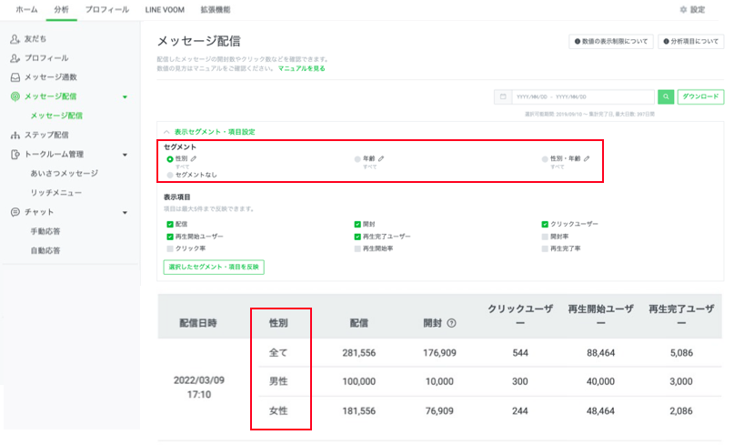The width and height of the screenshot is (744, 445).
Task: Click the green メッセージ配信 target icon
Action: [15, 96]
